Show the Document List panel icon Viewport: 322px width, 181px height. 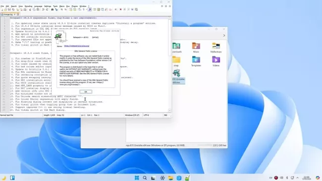pos(103,9)
